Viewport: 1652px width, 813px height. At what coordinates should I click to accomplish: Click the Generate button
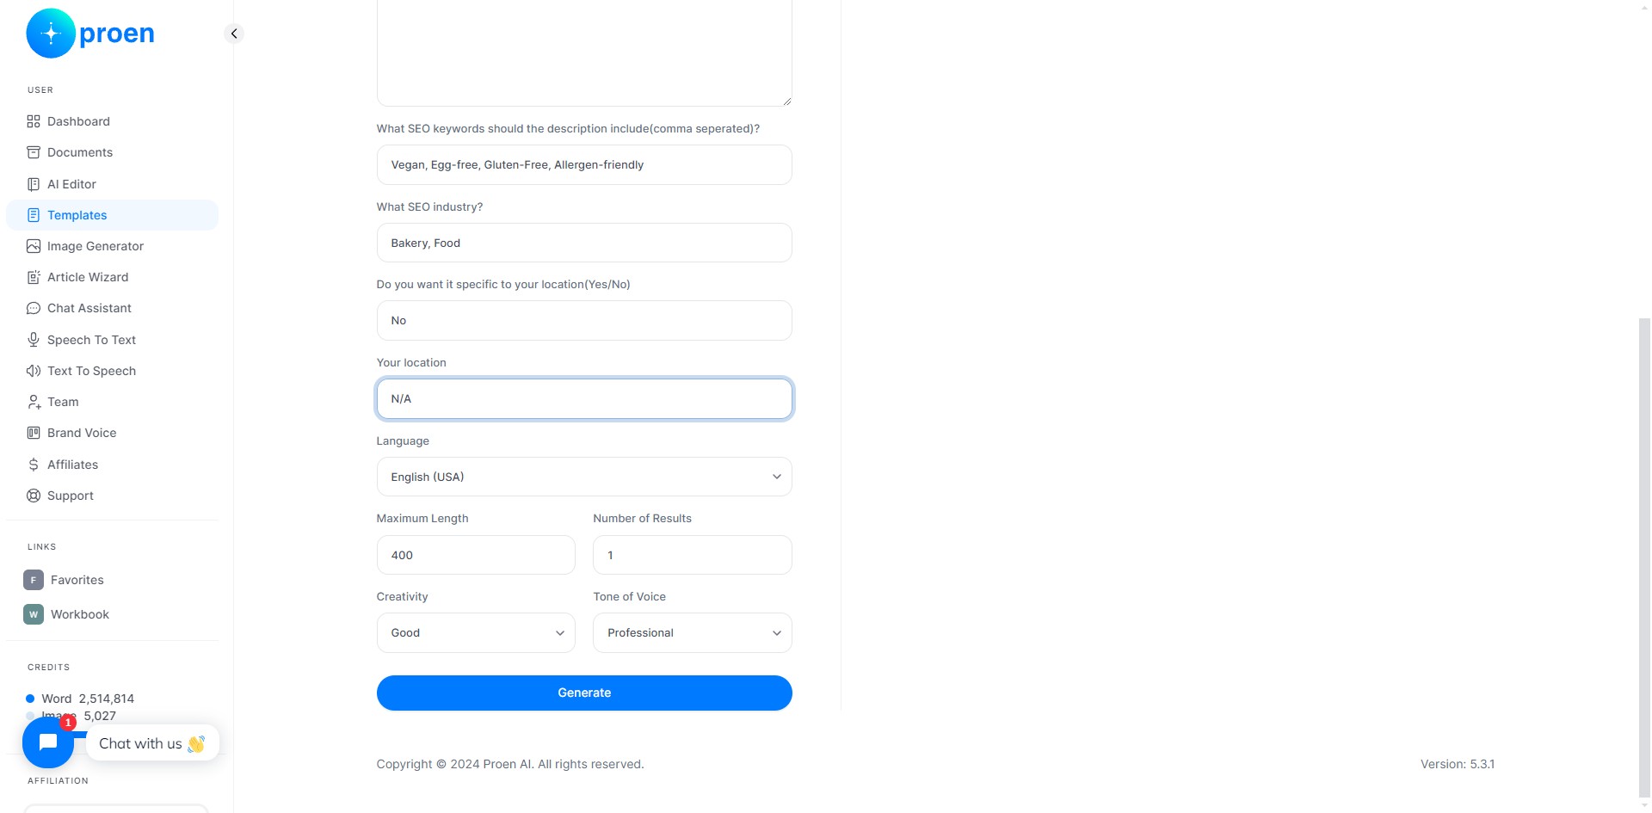click(x=584, y=693)
